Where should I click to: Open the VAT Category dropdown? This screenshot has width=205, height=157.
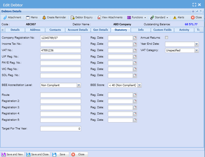[x=197, y=50]
